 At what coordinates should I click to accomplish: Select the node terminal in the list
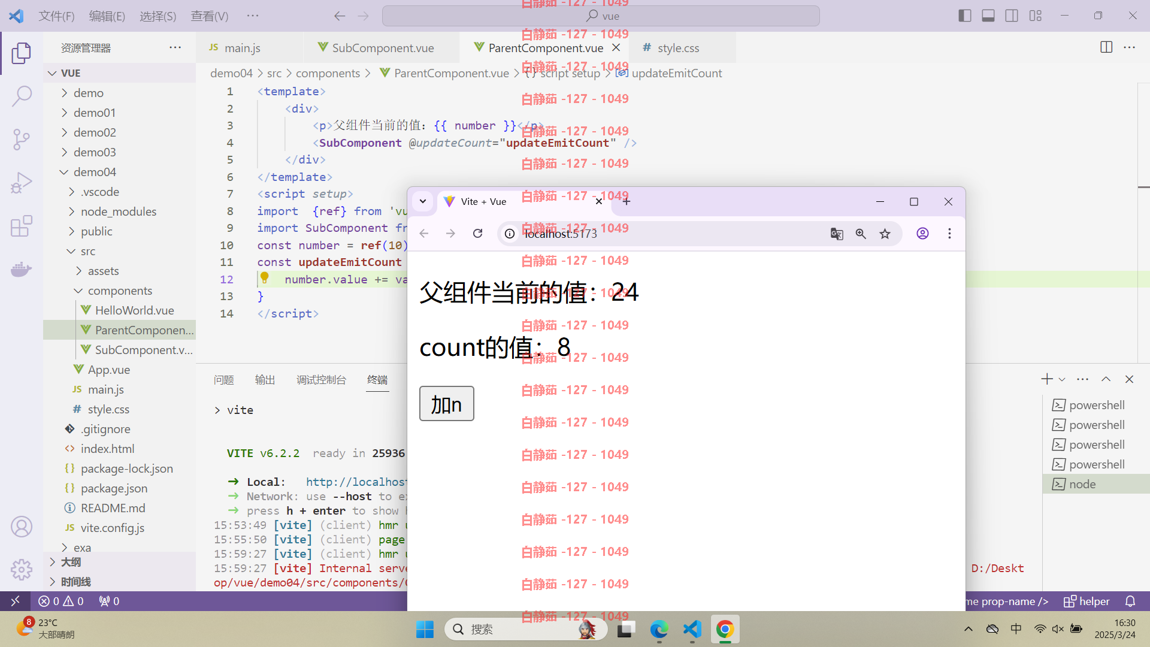pos(1096,484)
